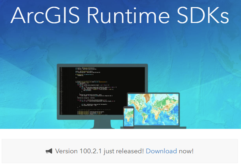Screen dimensions: 241x166
Task: Click the desktop monitor code illustration
Action: coord(102,96)
